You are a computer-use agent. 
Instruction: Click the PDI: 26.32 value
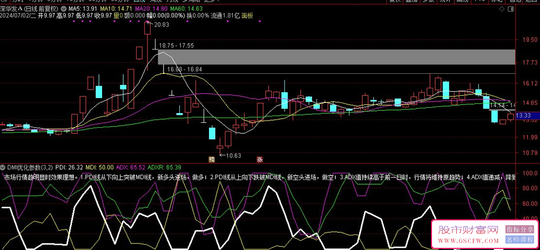(x=69, y=168)
